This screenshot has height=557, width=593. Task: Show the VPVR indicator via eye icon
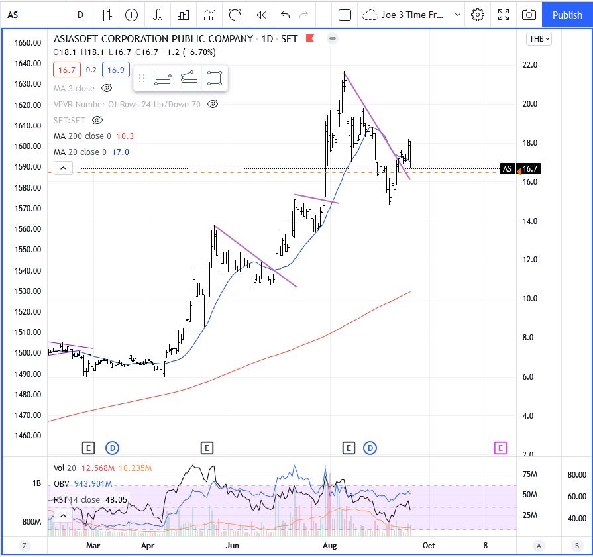click(213, 105)
